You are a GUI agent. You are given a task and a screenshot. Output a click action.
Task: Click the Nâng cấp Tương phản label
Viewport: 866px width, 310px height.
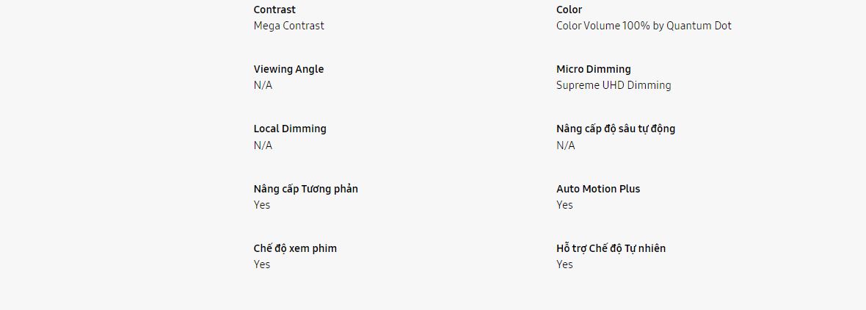[305, 189]
